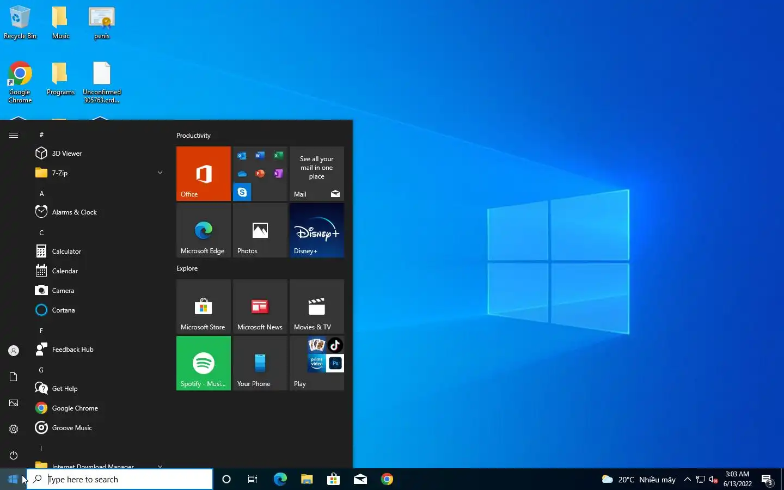The image size is (784, 490).
Task: Open Settings gear in the Start sidebar
Action: (x=14, y=429)
